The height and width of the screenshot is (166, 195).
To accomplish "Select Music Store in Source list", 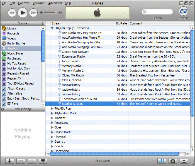I will [15, 53].
